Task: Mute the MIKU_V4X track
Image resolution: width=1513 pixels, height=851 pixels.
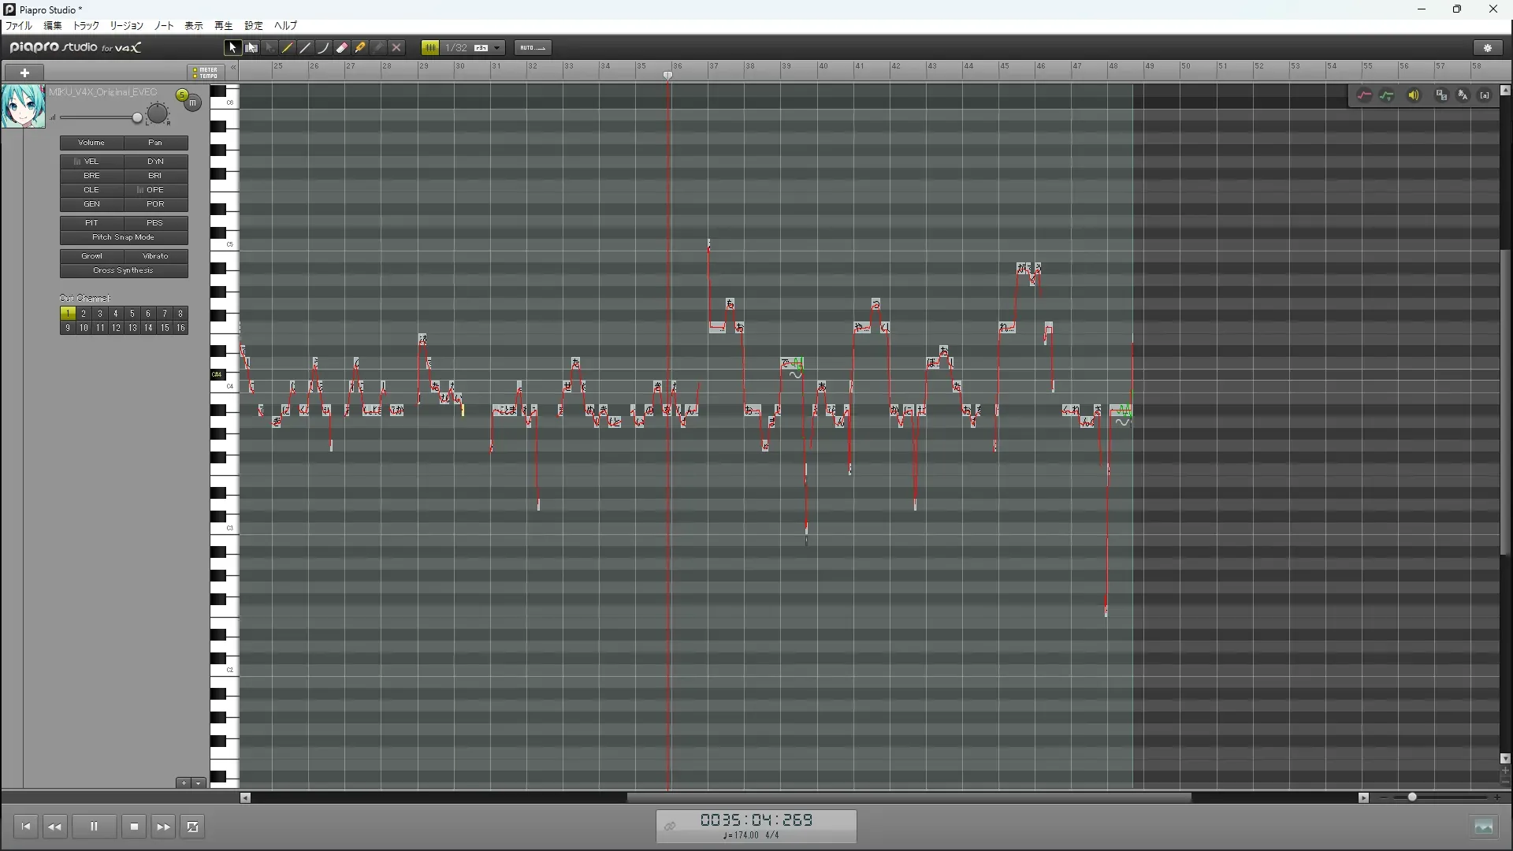Action: coord(193,103)
